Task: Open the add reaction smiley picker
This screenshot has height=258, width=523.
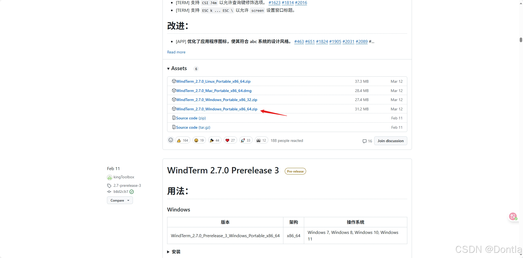Action: (x=171, y=140)
